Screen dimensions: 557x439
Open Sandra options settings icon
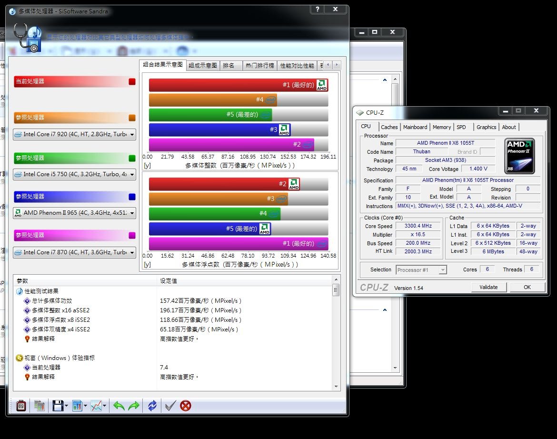[21, 406]
